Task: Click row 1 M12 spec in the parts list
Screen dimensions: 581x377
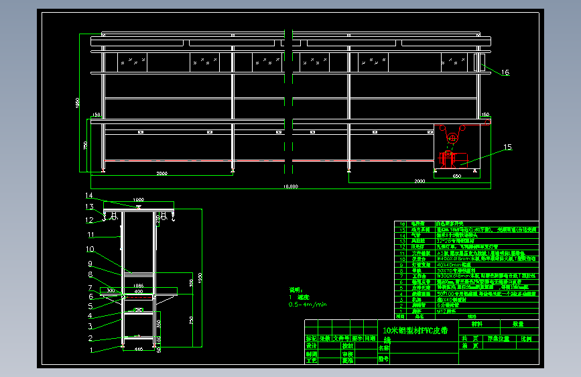Action: coord(446,311)
